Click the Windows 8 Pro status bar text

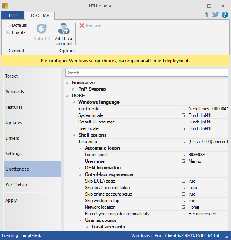click(175, 235)
